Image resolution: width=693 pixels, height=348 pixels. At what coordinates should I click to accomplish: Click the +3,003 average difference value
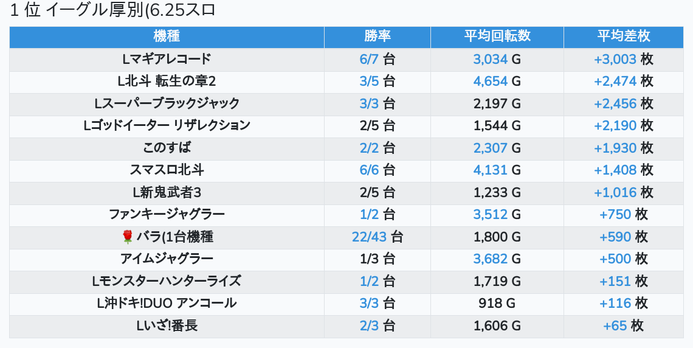(x=615, y=59)
